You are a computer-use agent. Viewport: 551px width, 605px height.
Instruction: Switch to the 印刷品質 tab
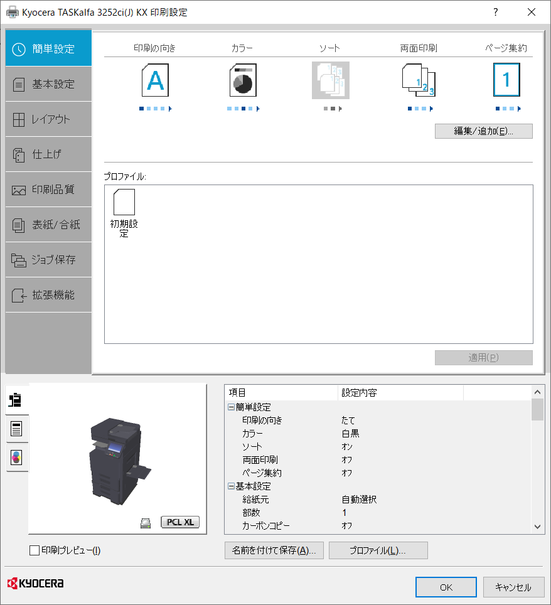48,190
